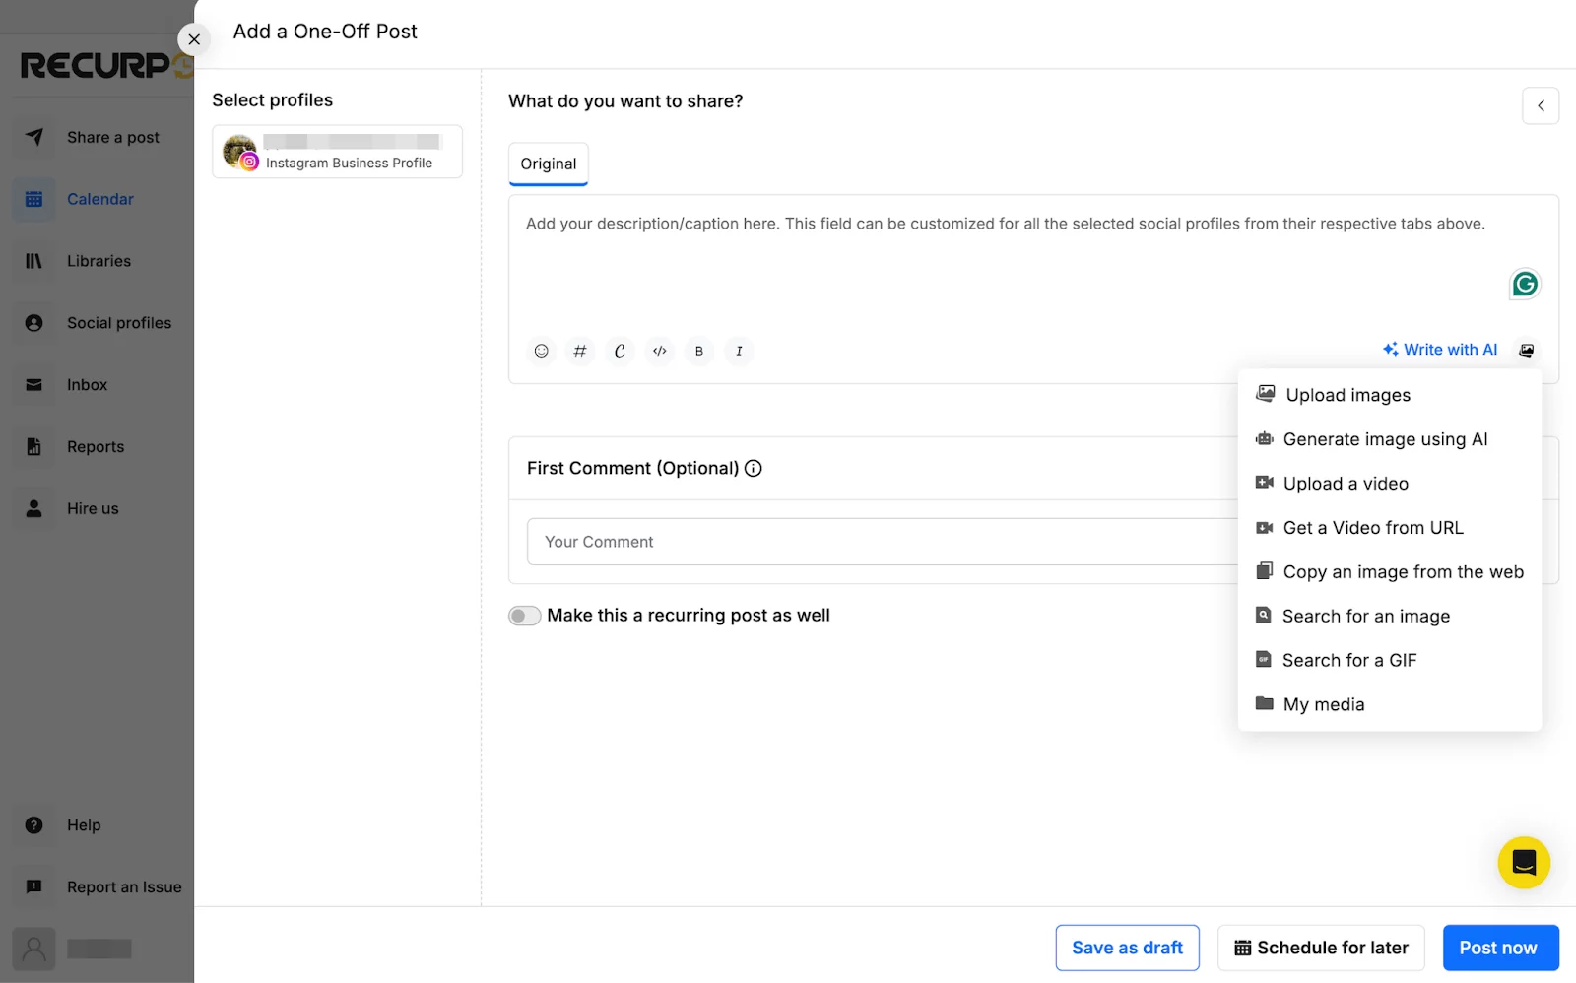Screen dimensions: 1576x983
Task: Apply italic formatting to the caption
Action: [738, 351]
